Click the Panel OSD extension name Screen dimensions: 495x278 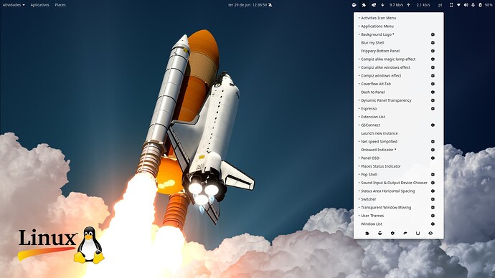pyautogui.click(x=370, y=158)
